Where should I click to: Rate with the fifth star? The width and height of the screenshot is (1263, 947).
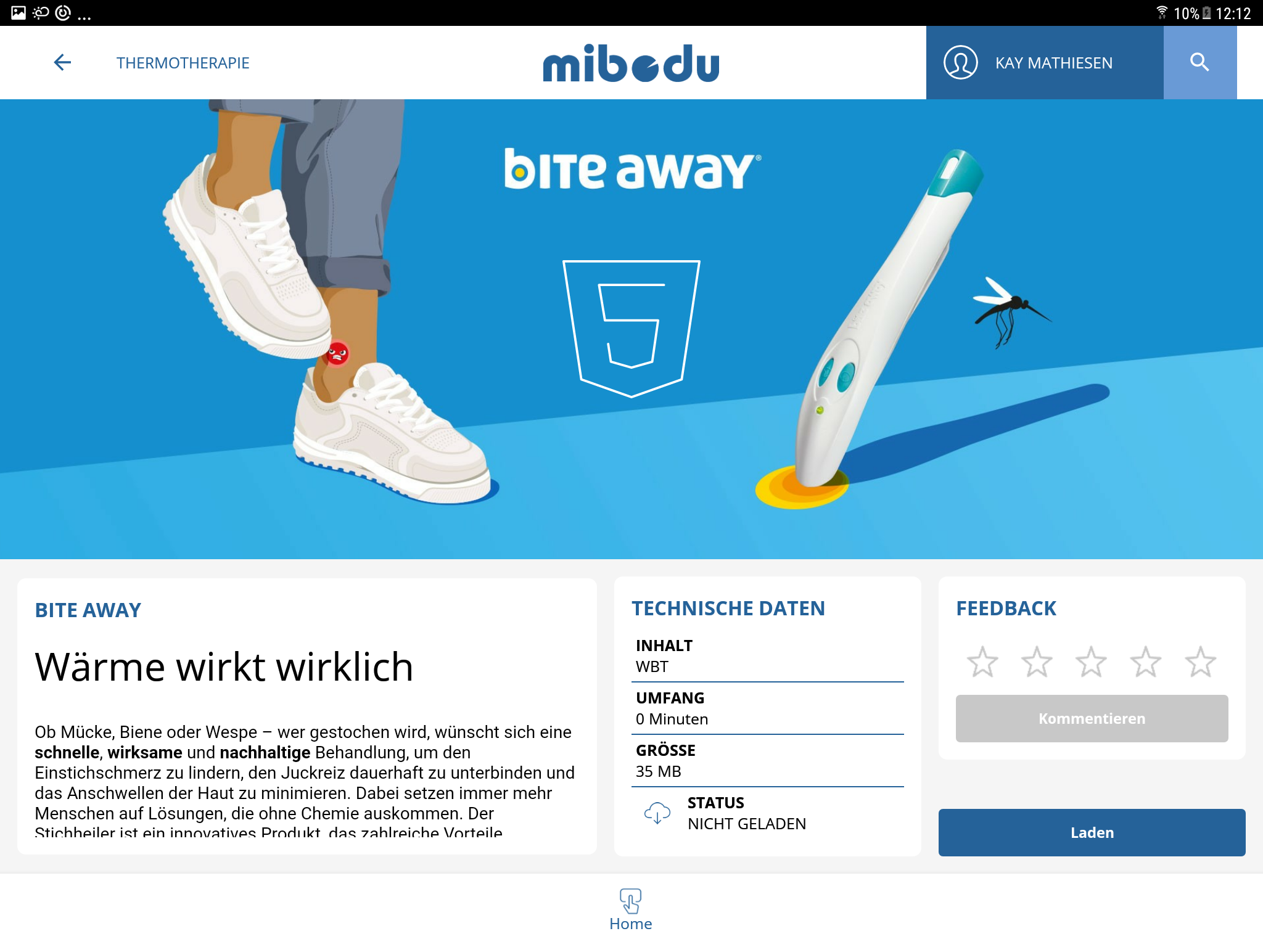[x=1200, y=662]
